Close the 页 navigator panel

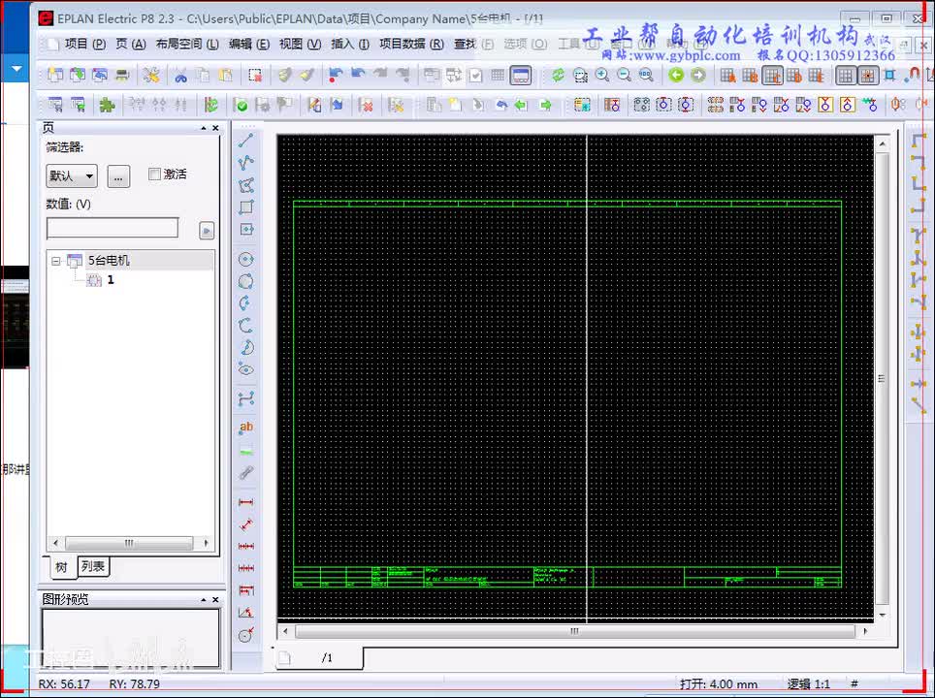tap(215, 128)
